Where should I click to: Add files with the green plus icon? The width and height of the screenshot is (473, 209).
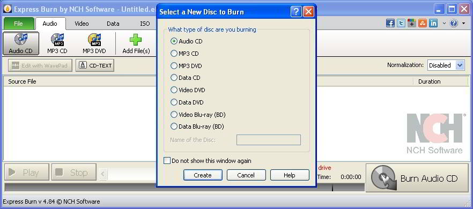[x=136, y=43]
